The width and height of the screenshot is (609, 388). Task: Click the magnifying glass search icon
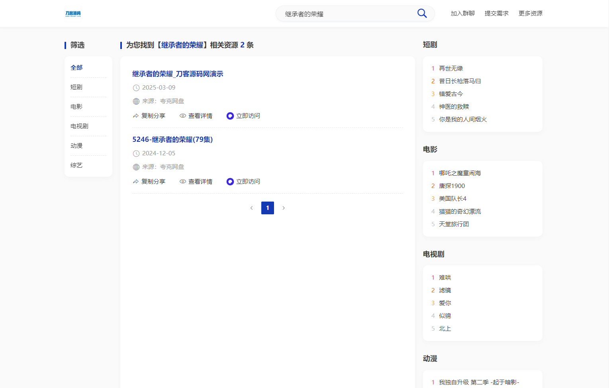422,13
